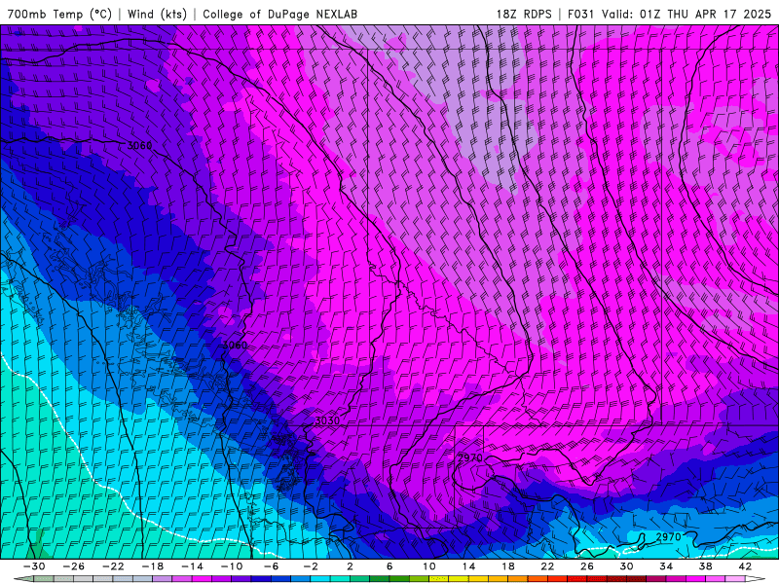
Task: Click the 3030 height contour label
Action: (327, 420)
